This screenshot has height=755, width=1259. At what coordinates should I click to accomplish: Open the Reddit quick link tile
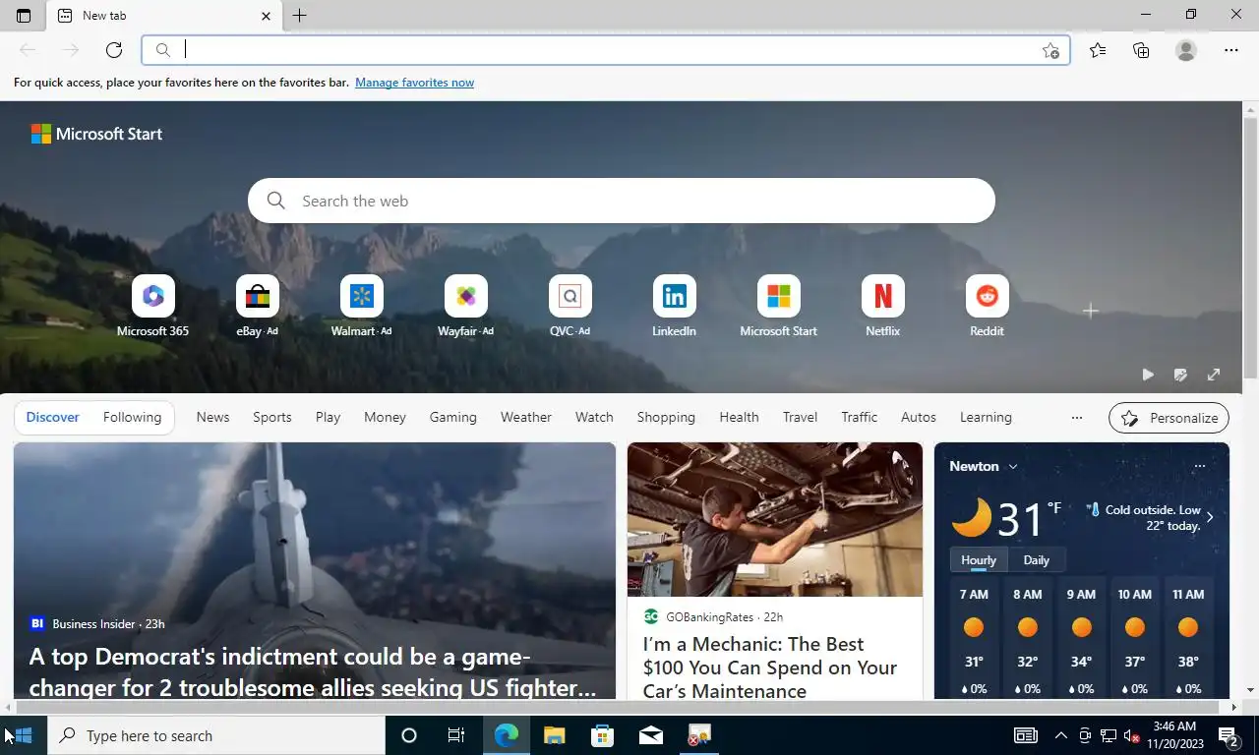pos(987,307)
